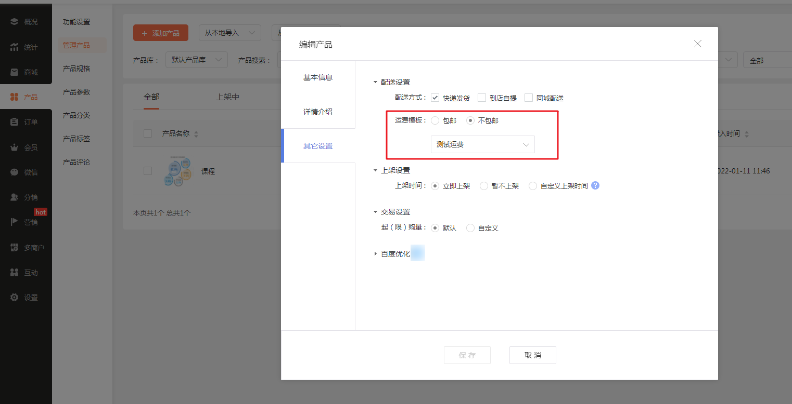Select 自定义 purchase limit radio
The image size is (792, 404).
470,228
